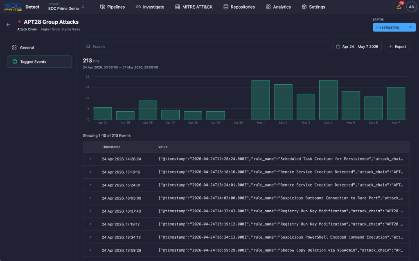The width and height of the screenshot is (419, 261).
Task: Click the Apr 29 histogram bar
Action: [x=215, y=115]
